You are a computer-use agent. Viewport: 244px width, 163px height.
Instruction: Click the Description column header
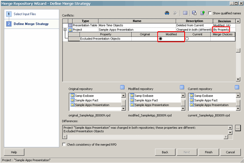pyautogui.click(x=194, y=21)
